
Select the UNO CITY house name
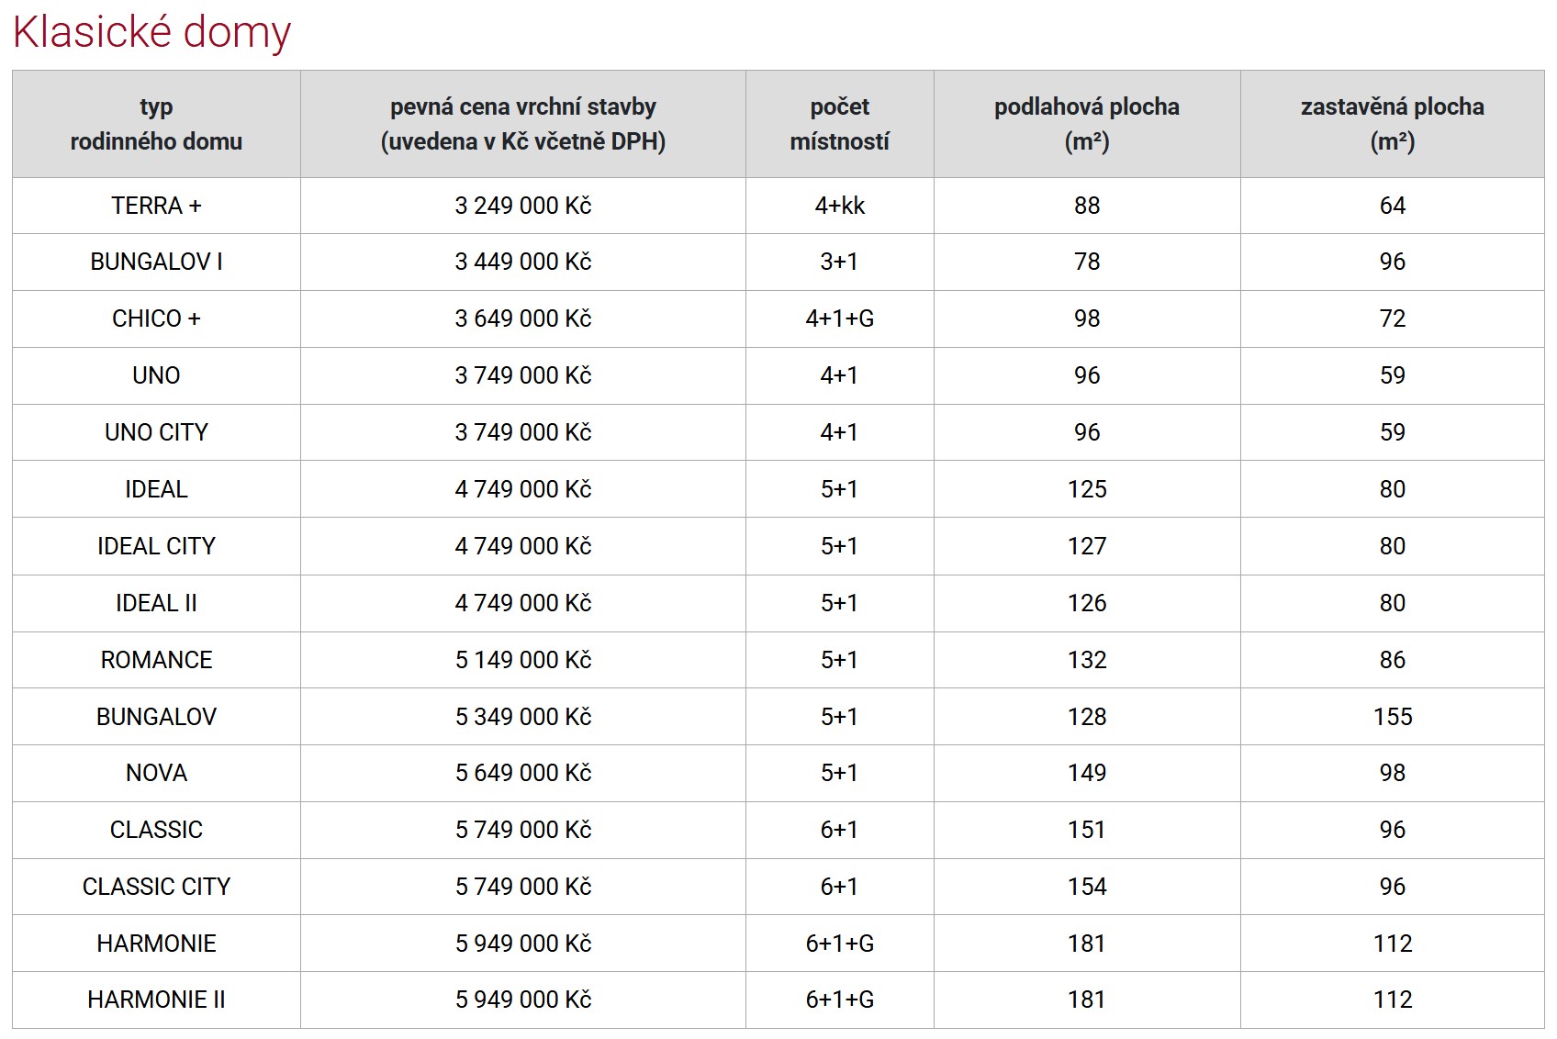[x=156, y=432]
